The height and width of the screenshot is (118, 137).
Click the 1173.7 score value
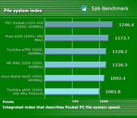[x=122, y=38]
